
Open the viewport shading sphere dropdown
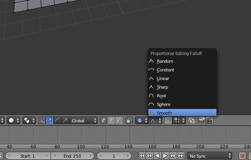pos(14,120)
